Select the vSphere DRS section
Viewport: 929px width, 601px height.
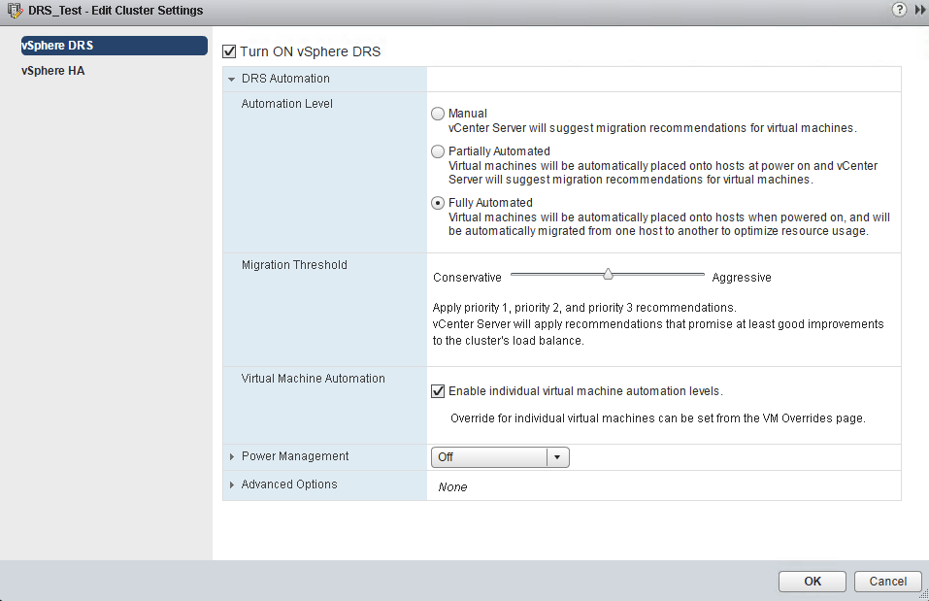click(x=115, y=46)
